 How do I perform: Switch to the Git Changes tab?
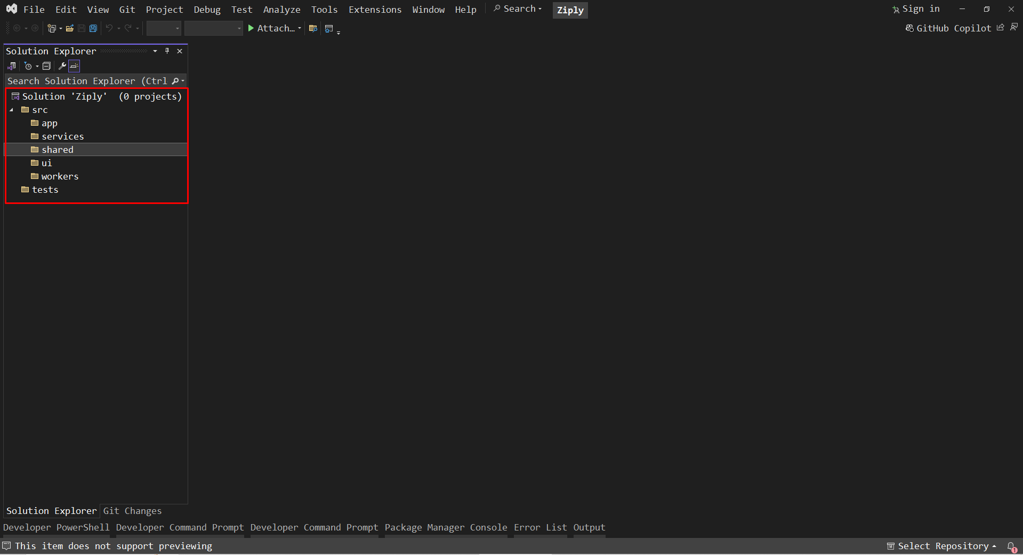click(132, 511)
